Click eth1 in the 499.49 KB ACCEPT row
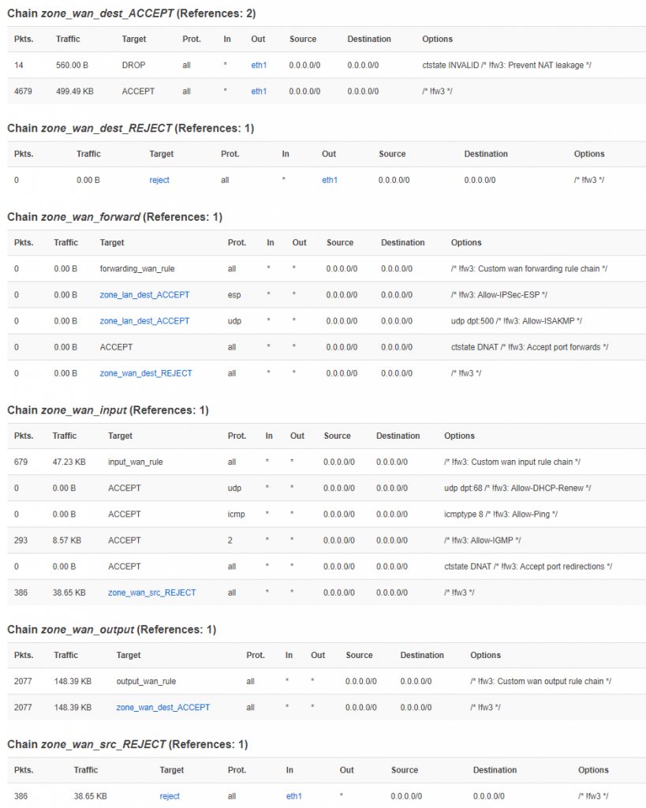This screenshot has width=646, height=808. [x=259, y=92]
